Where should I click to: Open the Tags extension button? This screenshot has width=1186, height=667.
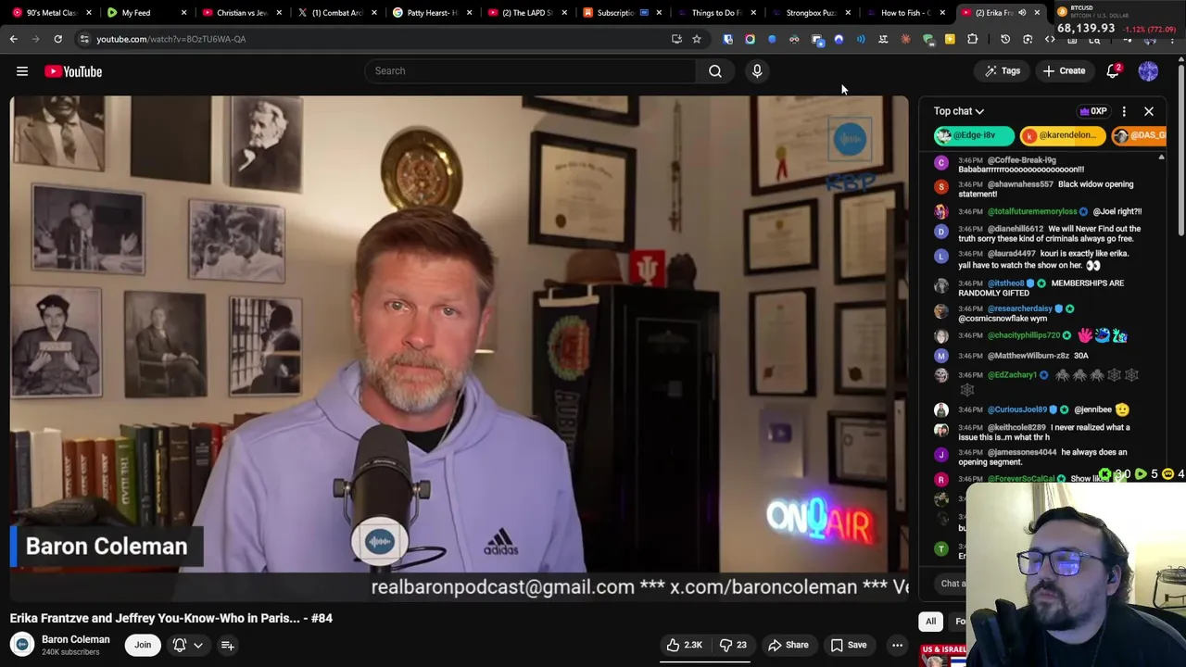pos(1003,71)
